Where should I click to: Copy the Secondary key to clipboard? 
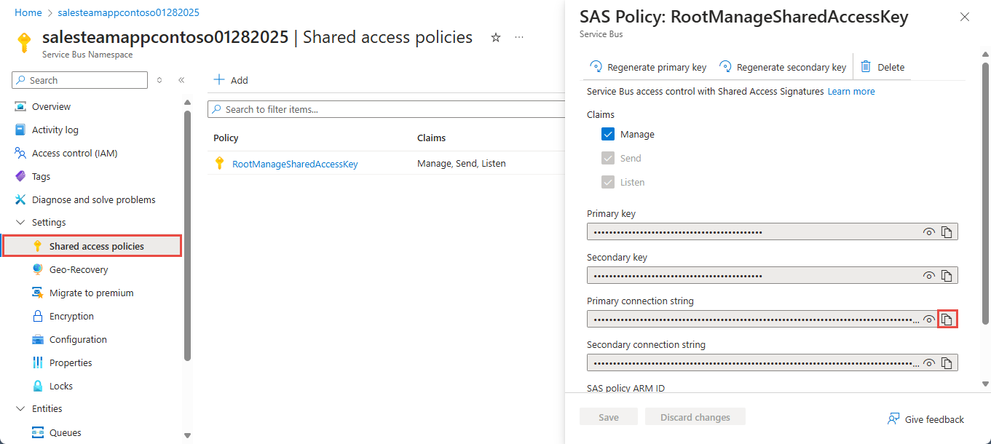pyautogui.click(x=947, y=276)
